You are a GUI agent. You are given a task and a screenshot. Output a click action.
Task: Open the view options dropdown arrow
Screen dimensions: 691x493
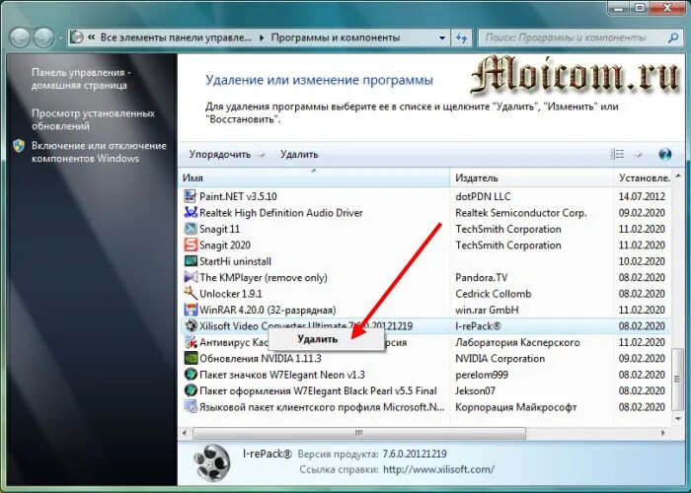[638, 155]
